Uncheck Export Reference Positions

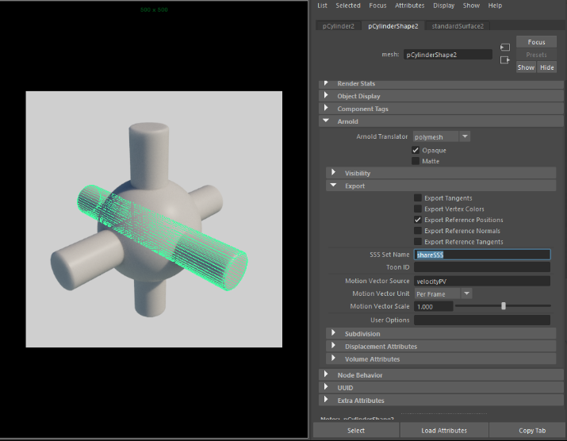[418, 220]
